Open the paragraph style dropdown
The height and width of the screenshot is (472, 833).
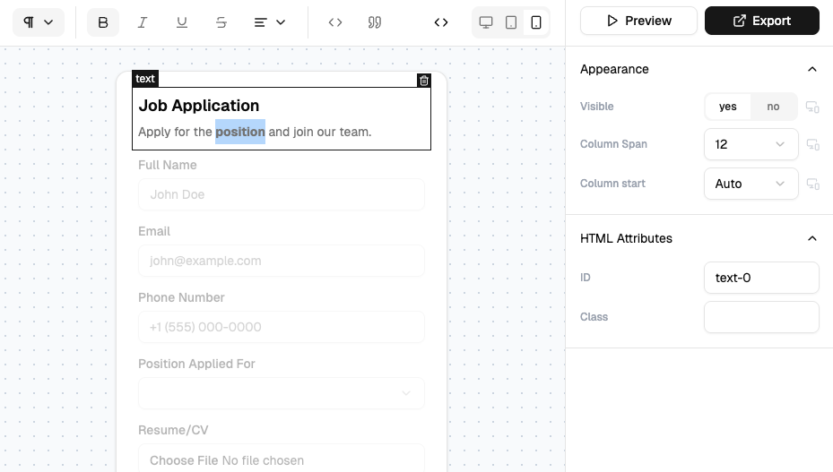[x=39, y=22]
